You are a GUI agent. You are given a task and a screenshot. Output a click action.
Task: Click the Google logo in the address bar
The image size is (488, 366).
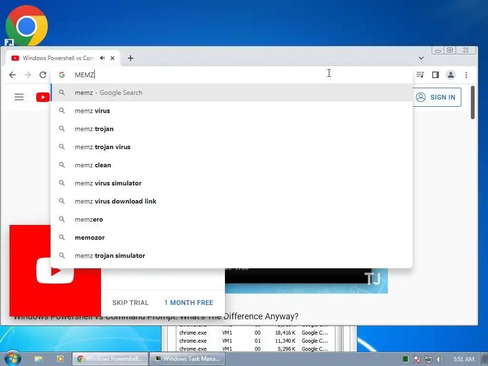62,75
